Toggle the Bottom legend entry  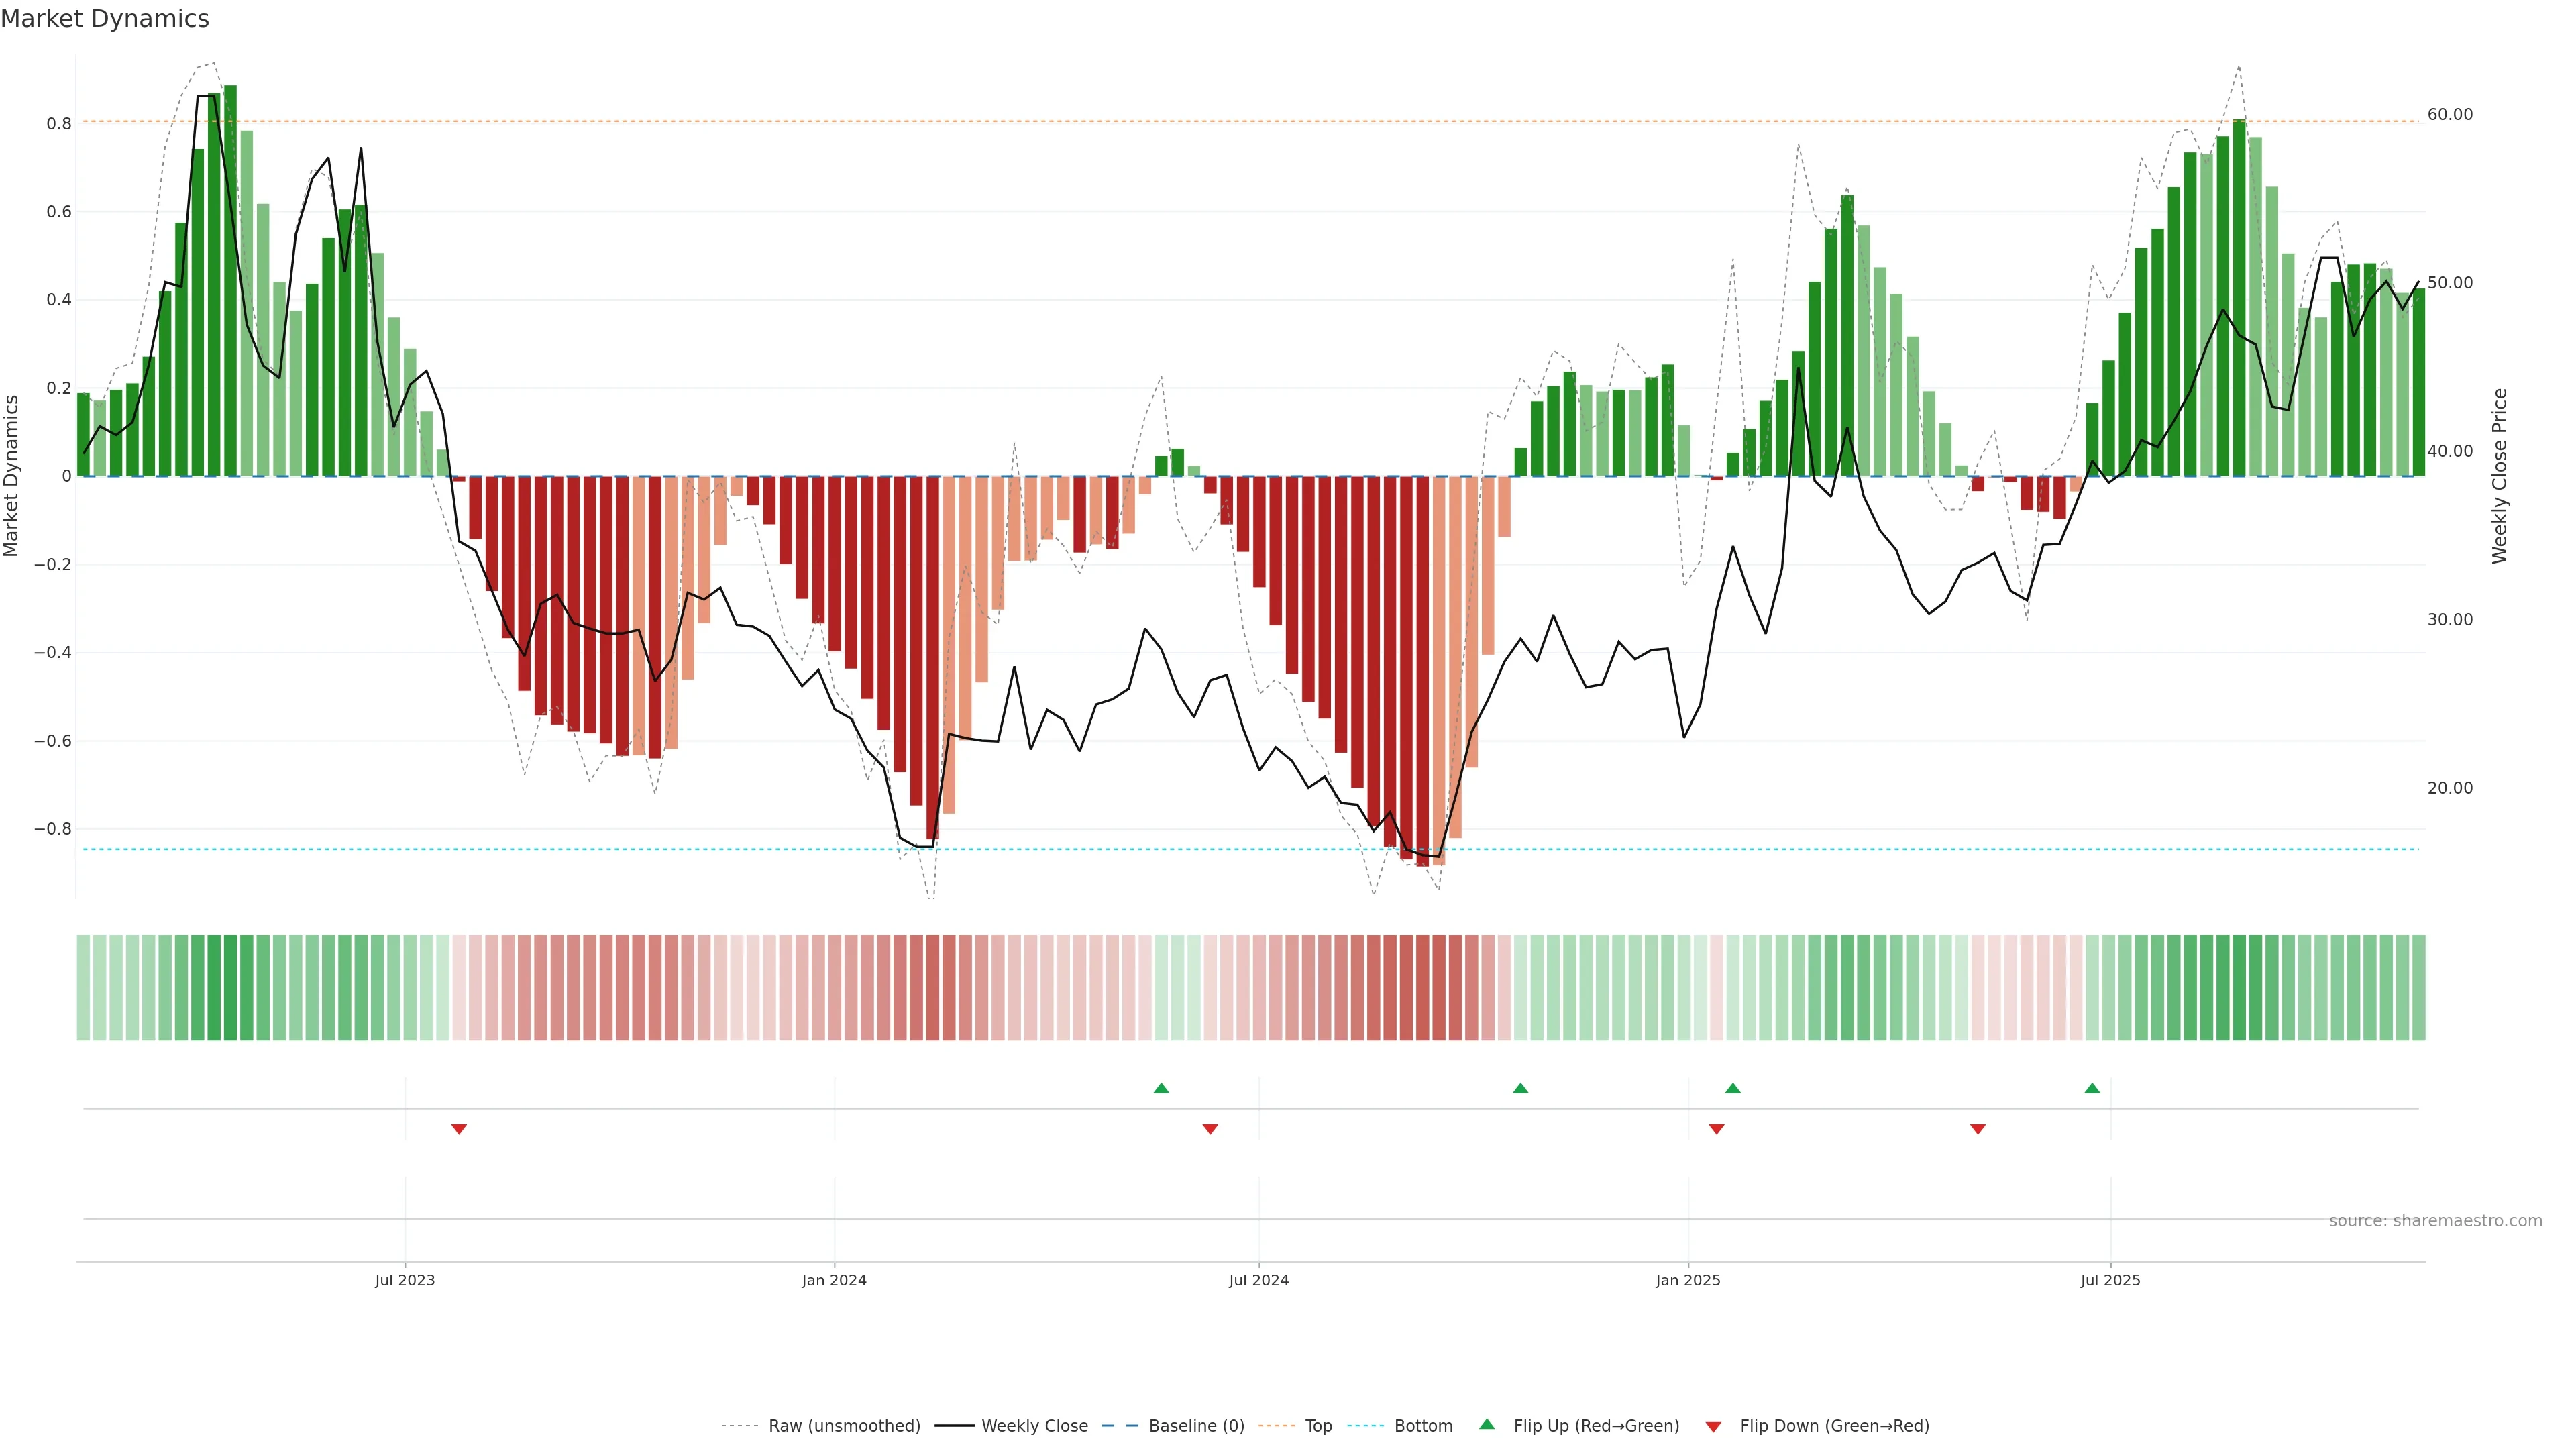1423,1426
